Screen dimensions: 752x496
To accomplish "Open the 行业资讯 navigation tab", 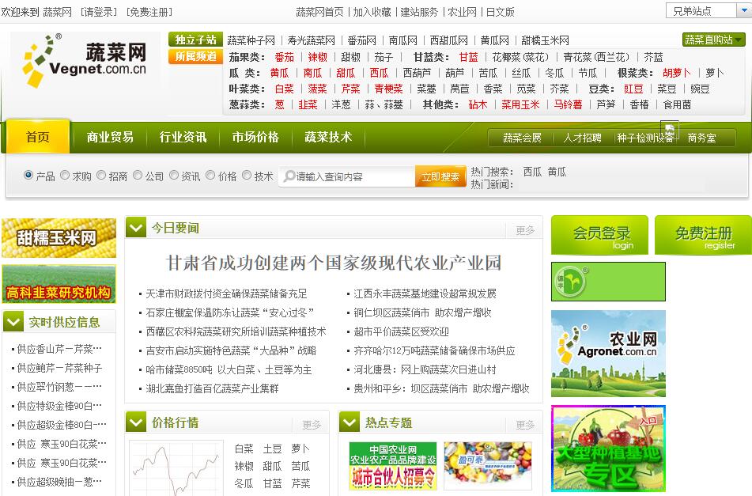I will (x=183, y=137).
